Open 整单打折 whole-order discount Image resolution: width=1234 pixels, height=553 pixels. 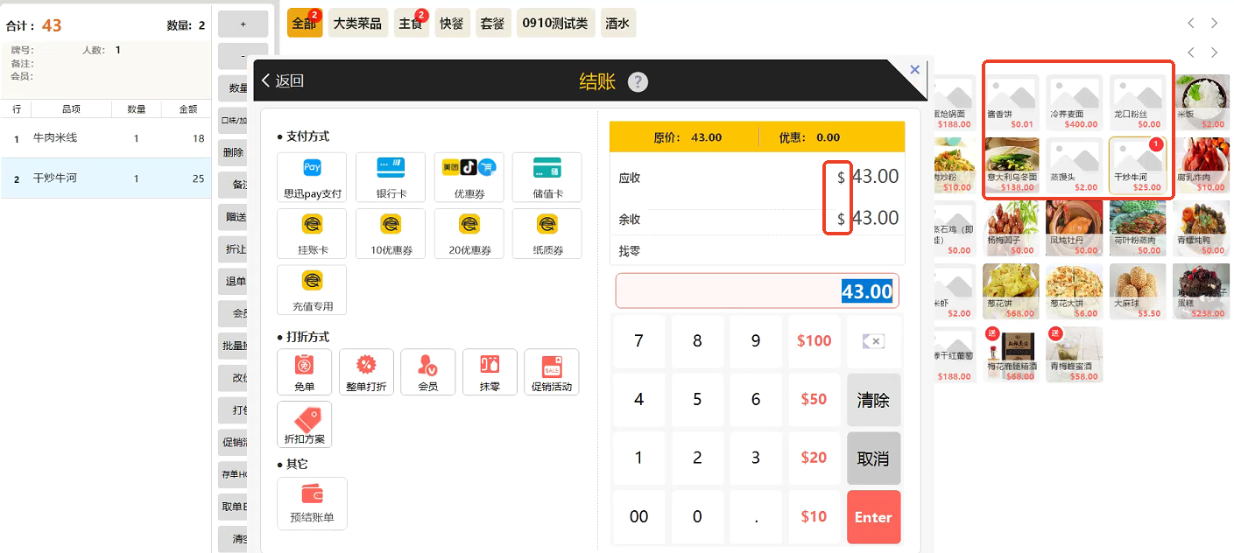(x=366, y=372)
